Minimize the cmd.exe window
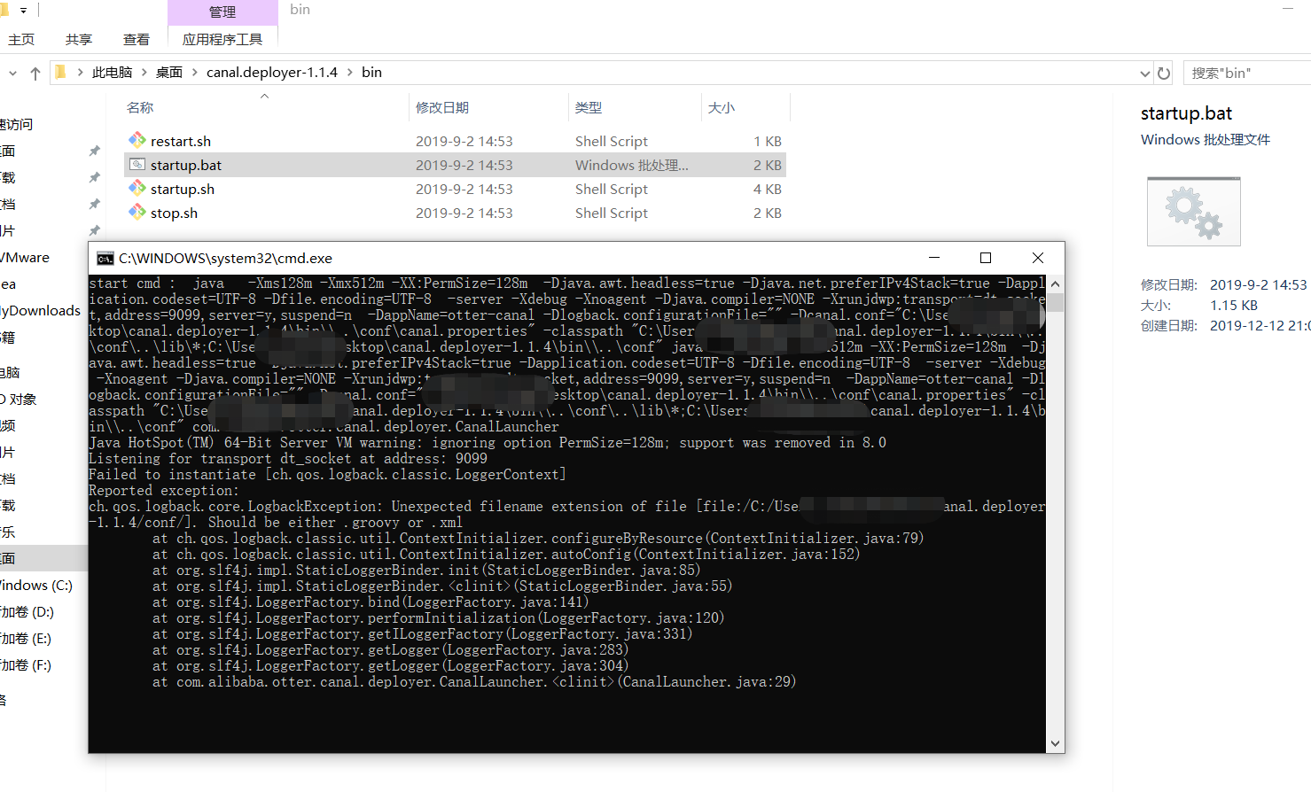Screen dimensions: 1311x792 [x=933, y=258]
